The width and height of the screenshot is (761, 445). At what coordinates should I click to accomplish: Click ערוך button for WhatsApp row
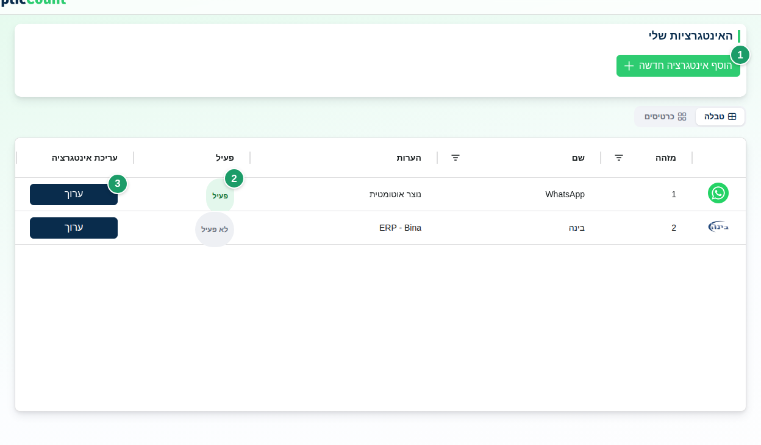[74, 194]
